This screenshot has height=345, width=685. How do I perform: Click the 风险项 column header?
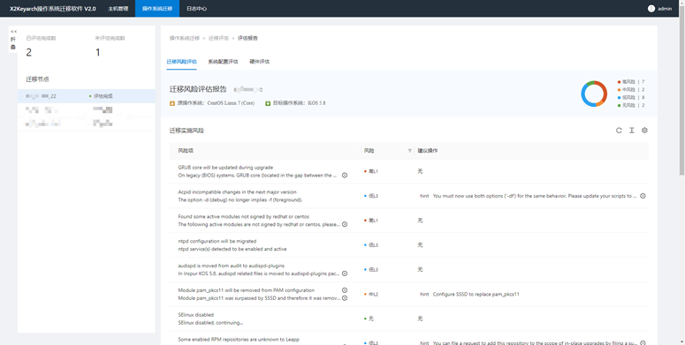[186, 151]
